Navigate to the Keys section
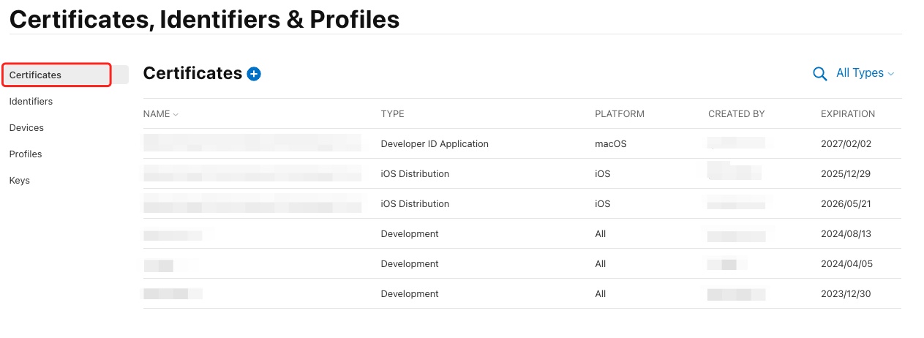Screen dimensions: 924x338 coord(20,181)
